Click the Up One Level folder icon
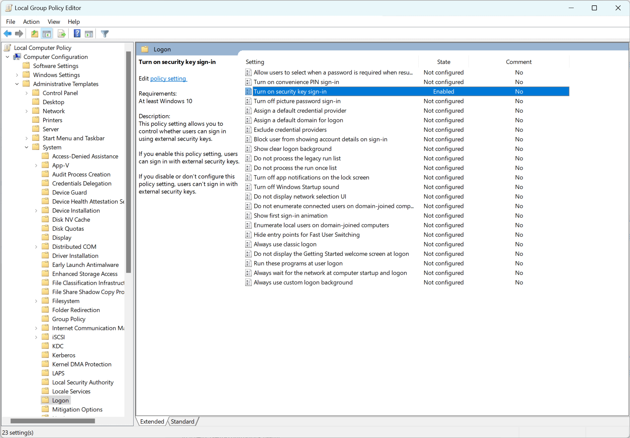The width and height of the screenshot is (630, 438). tap(34, 33)
